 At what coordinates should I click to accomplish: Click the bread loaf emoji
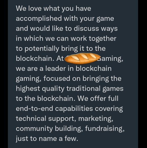point(82,58)
